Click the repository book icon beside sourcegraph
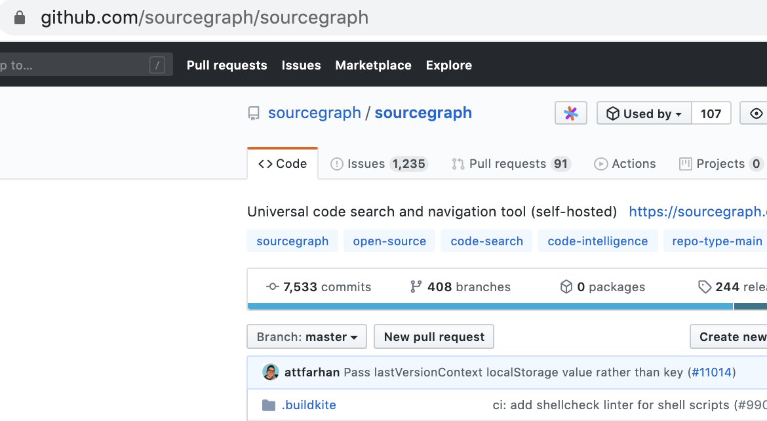The image size is (767, 421). click(x=254, y=113)
